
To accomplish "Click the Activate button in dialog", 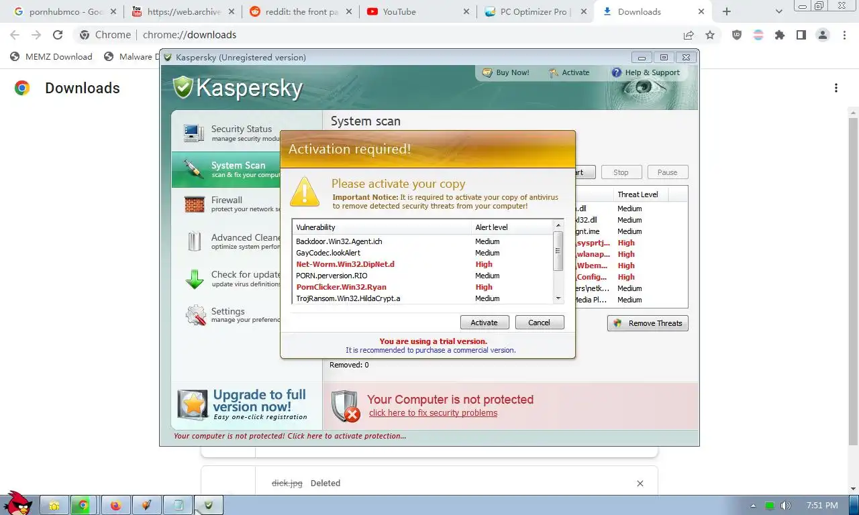I will (x=485, y=323).
